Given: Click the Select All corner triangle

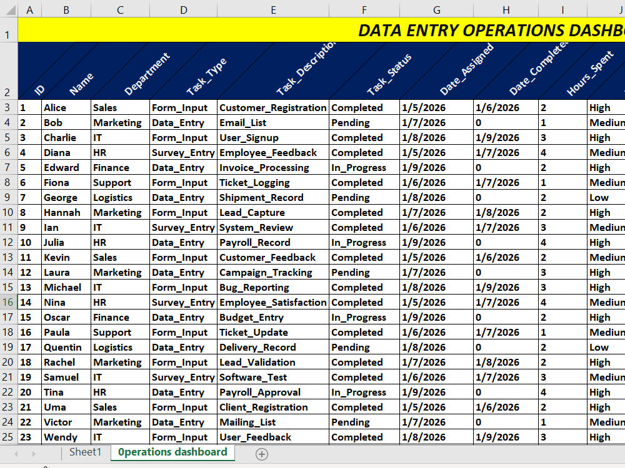Looking at the screenshot, I should (11, 11).
